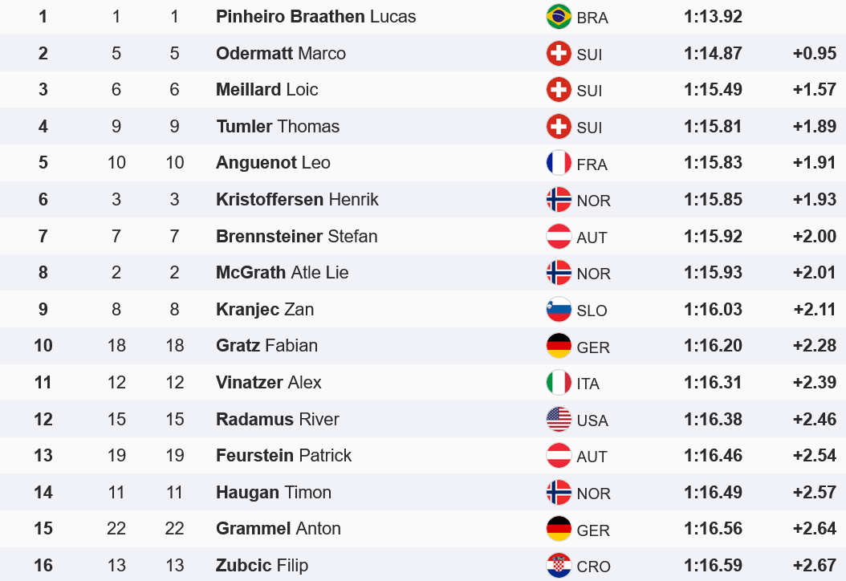The image size is (846, 581).
Task: Click the Norway flag beside Kristoffersen
Action: (559, 200)
